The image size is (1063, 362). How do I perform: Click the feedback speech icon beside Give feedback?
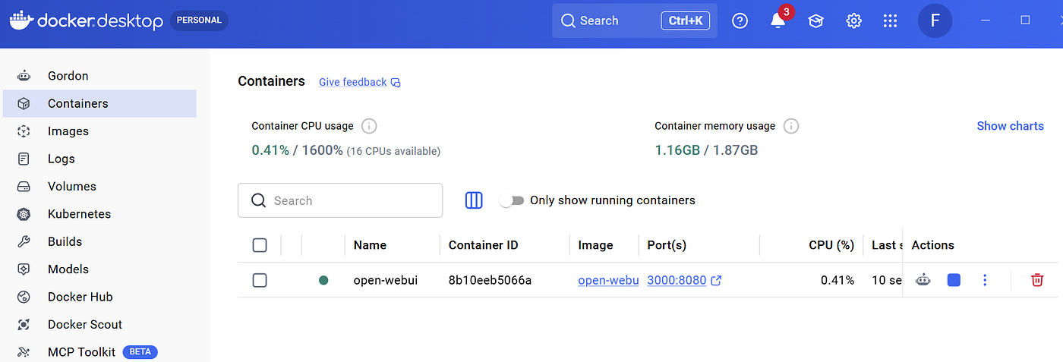(x=396, y=82)
